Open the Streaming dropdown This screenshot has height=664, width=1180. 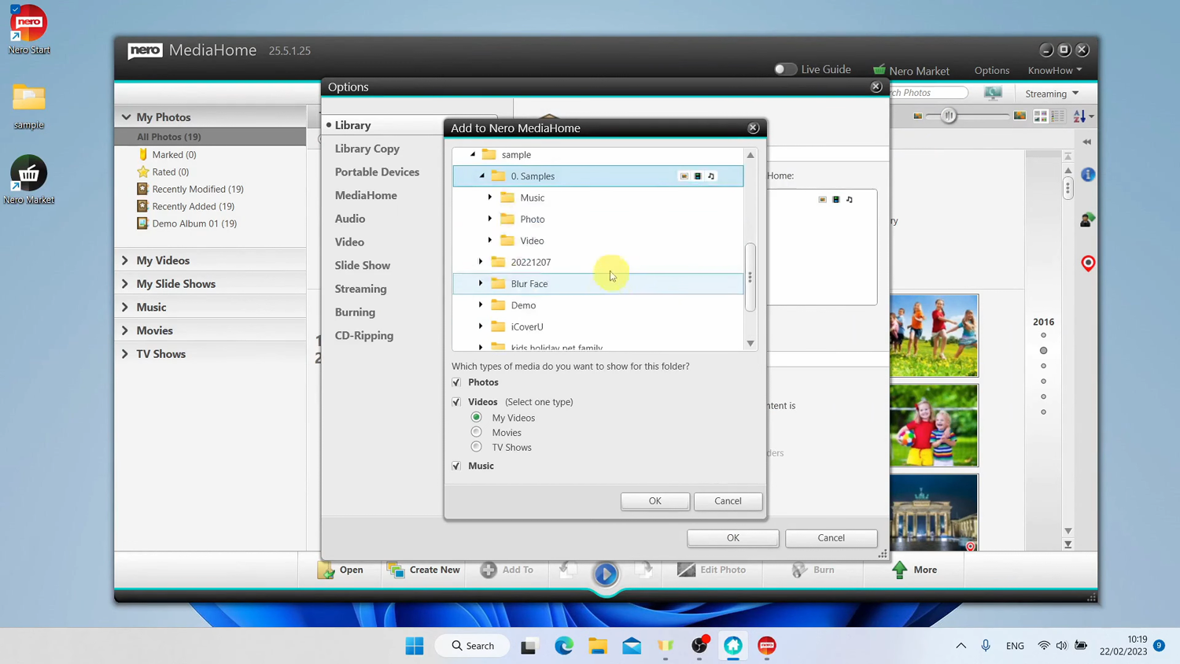click(x=1052, y=94)
